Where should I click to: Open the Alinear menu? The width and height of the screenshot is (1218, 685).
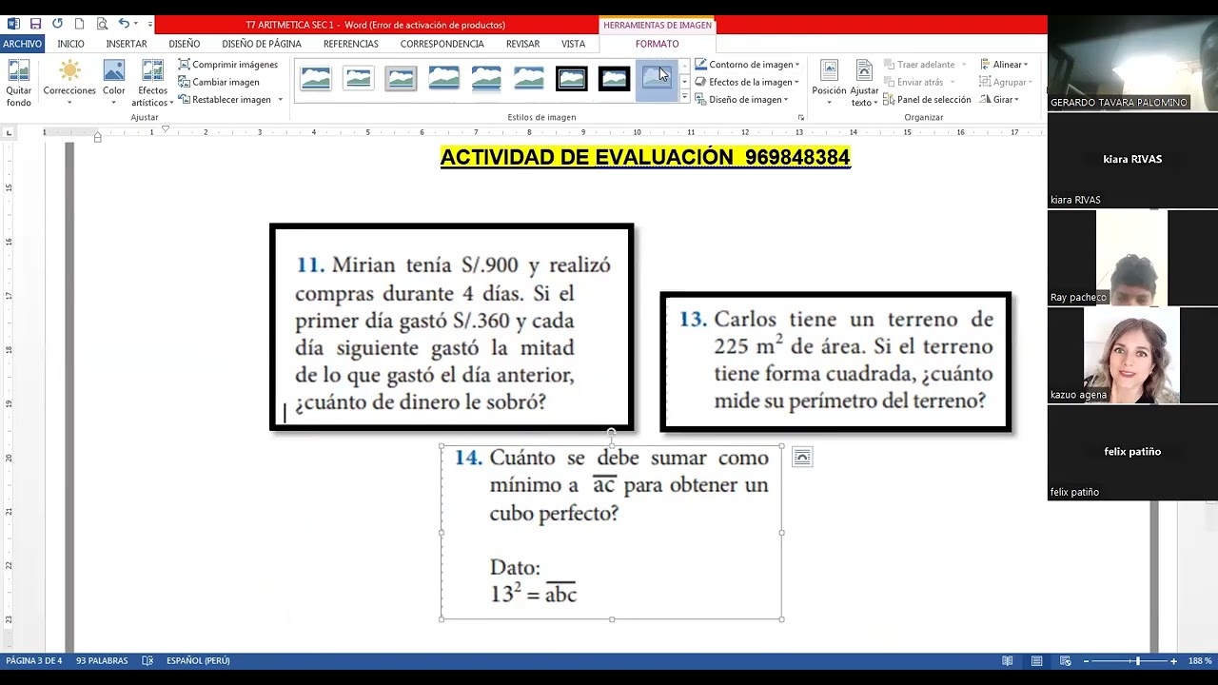coord(1004,65)
